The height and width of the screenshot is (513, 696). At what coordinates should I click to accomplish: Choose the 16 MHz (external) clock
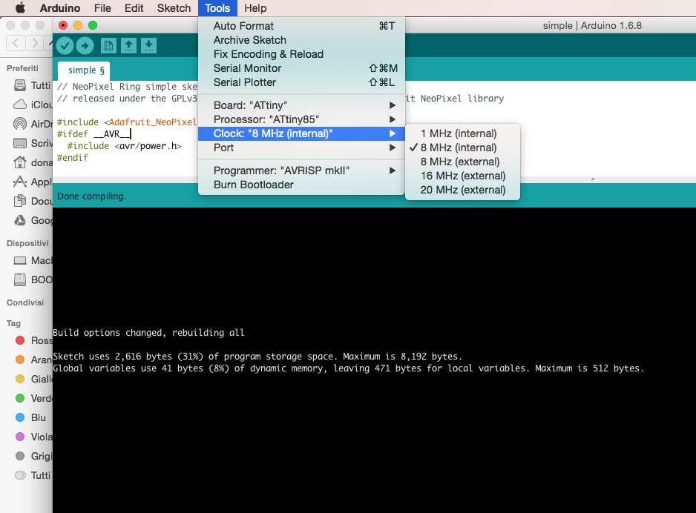462,176
